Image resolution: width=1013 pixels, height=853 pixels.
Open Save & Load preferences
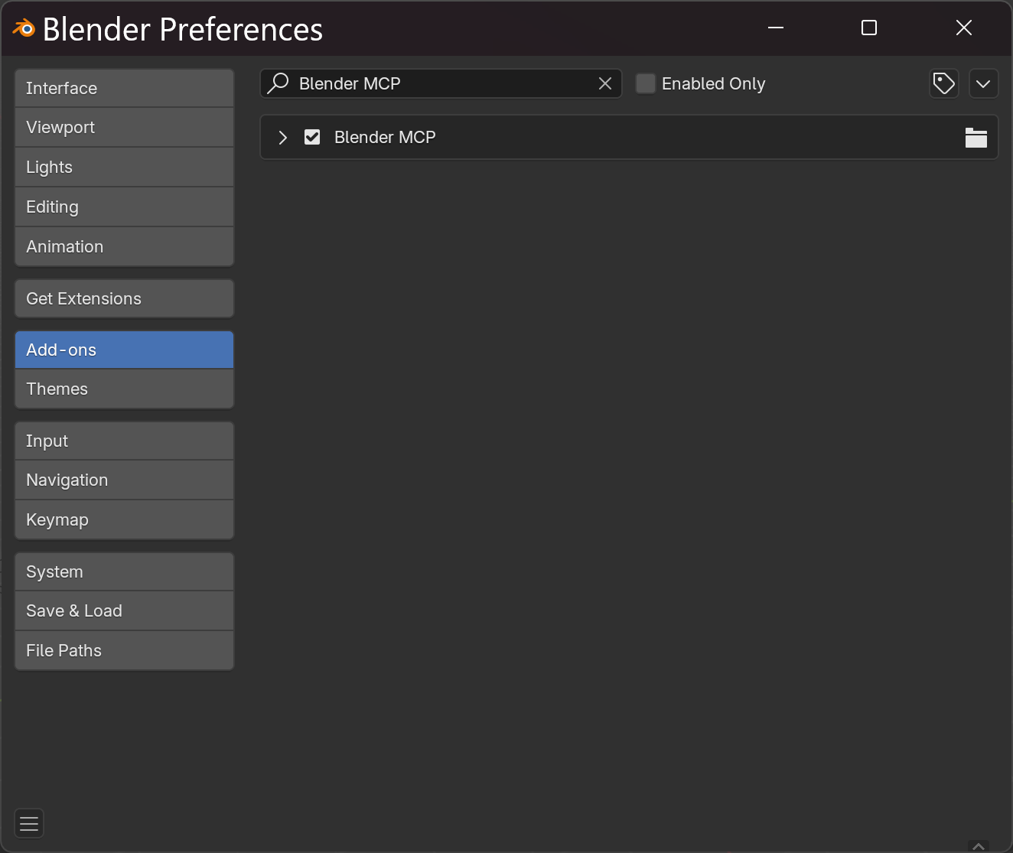[x=124, y=611]
